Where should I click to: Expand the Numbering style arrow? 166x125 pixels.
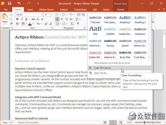pyautogui.click(x=67, y=15)
